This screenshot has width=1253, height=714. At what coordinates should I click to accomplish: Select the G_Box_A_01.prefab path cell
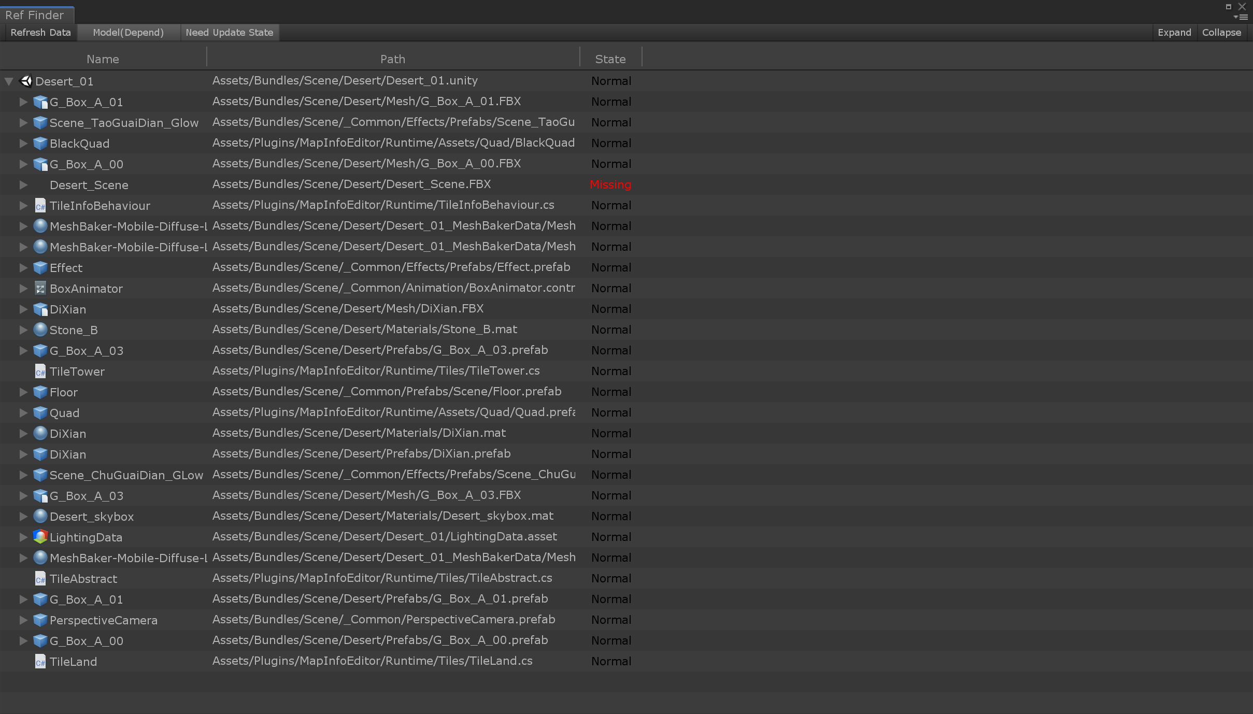click(x=380, y=599)
